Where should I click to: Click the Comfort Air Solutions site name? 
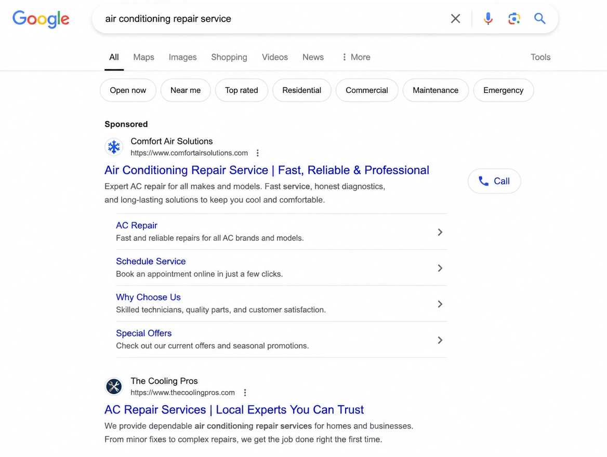click(x=171, y=141)
